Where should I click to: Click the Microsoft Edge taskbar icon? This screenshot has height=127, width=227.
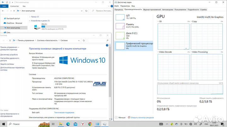(68, 124)
